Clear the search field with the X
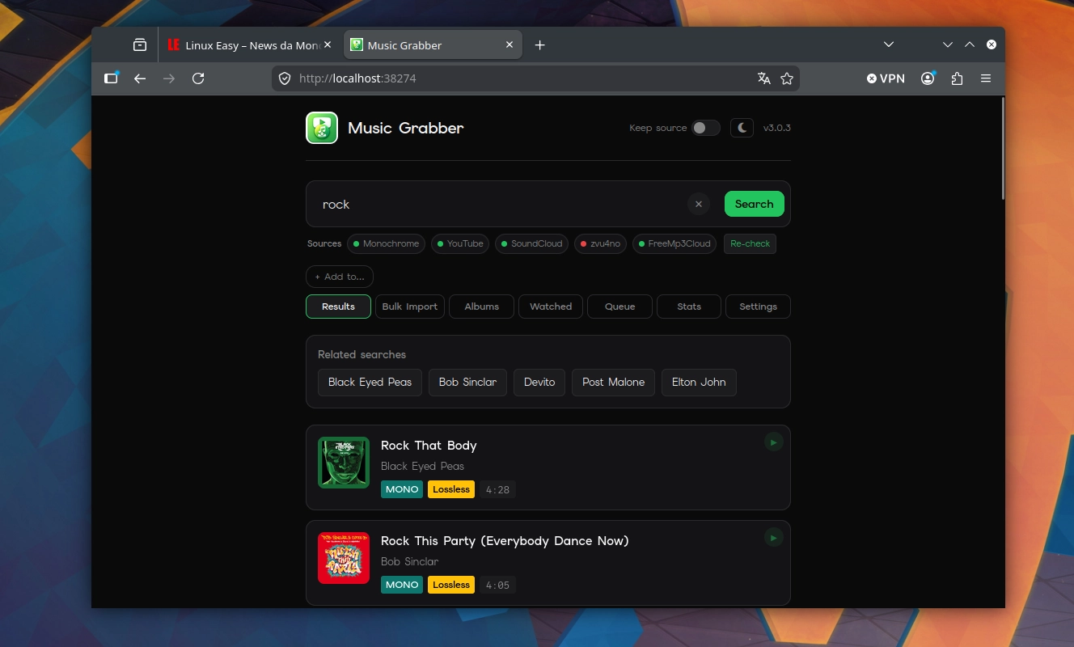Viewport: 1074px width, 647px height. pyautogui.click(x=699, y=204)
